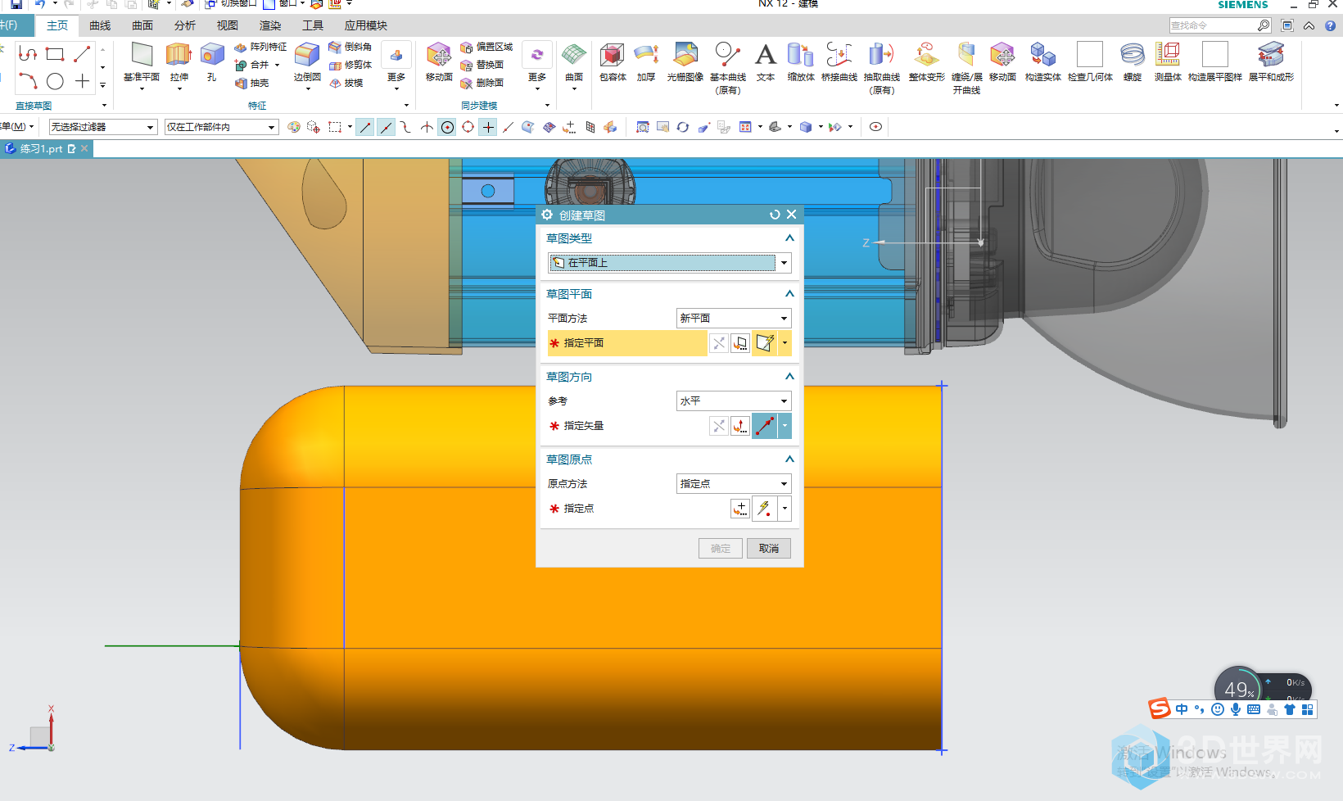1343x801 pixels.
Task: Open the 偏置区域 offset region tool
Action: click(486, 47)
